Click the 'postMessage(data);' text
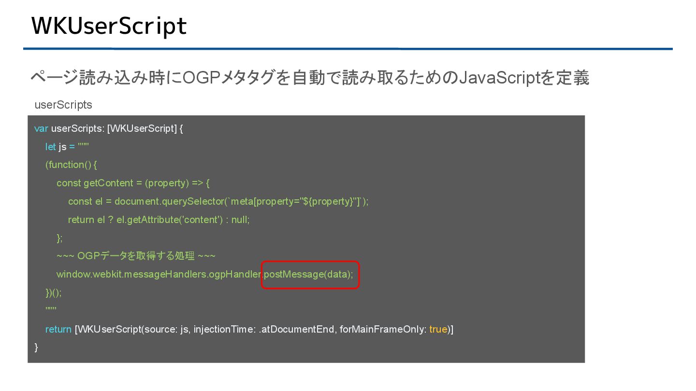 tap(308, 275)
